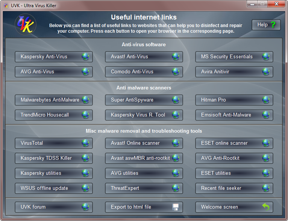Visit ESET utilities link
The width and height of the screenshot is (288, 221).
pos(234,173)
